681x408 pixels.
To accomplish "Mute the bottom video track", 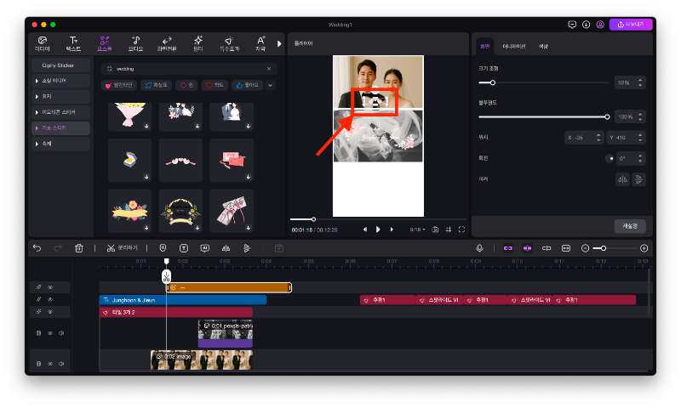I will [61, 364].
